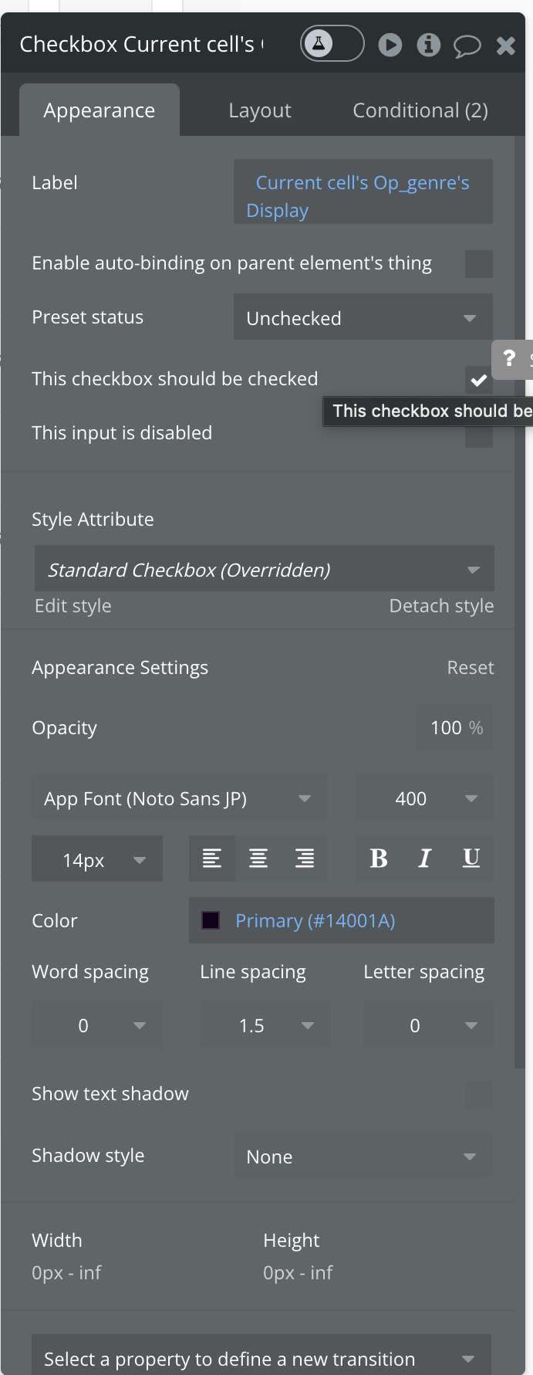
Task: Uncheck 'This checkbox should be checked'
Action: pos(478,379)
